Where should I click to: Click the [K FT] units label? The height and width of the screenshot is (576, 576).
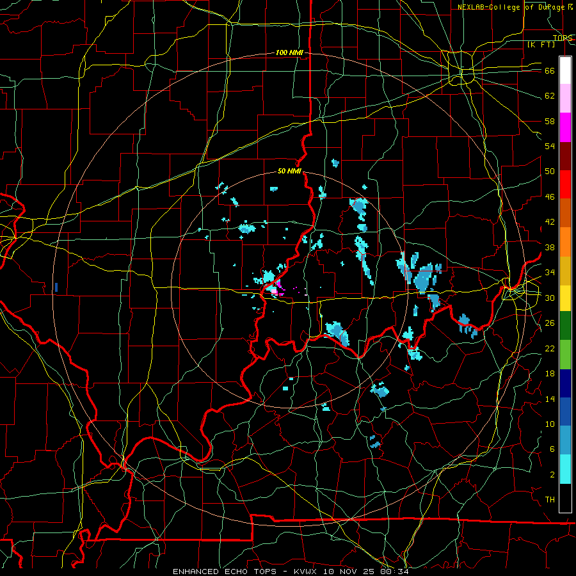click(x=541, y=44)
